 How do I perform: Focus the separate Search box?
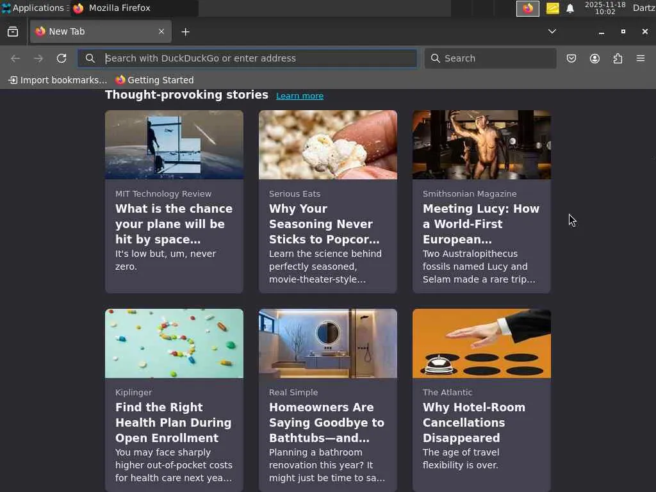490,58
